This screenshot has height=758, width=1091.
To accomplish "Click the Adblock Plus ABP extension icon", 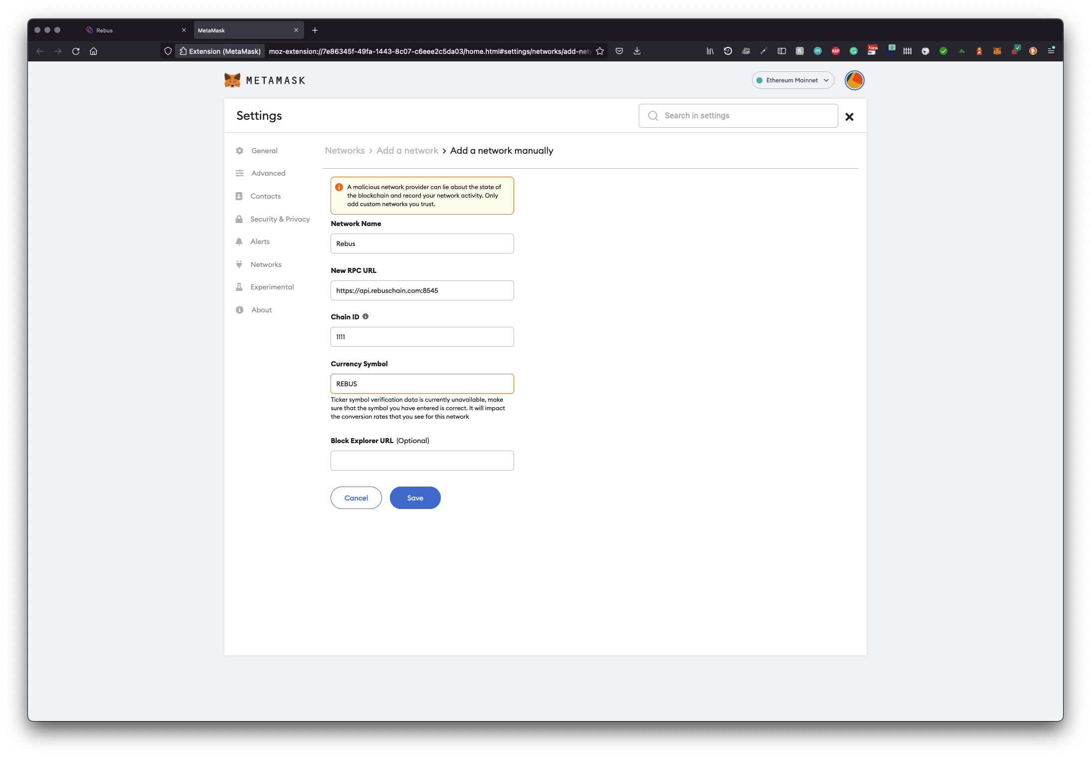I will 836,51.
